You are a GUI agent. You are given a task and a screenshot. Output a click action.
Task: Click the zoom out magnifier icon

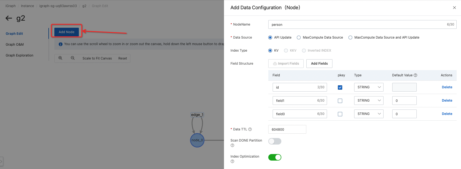73,58
